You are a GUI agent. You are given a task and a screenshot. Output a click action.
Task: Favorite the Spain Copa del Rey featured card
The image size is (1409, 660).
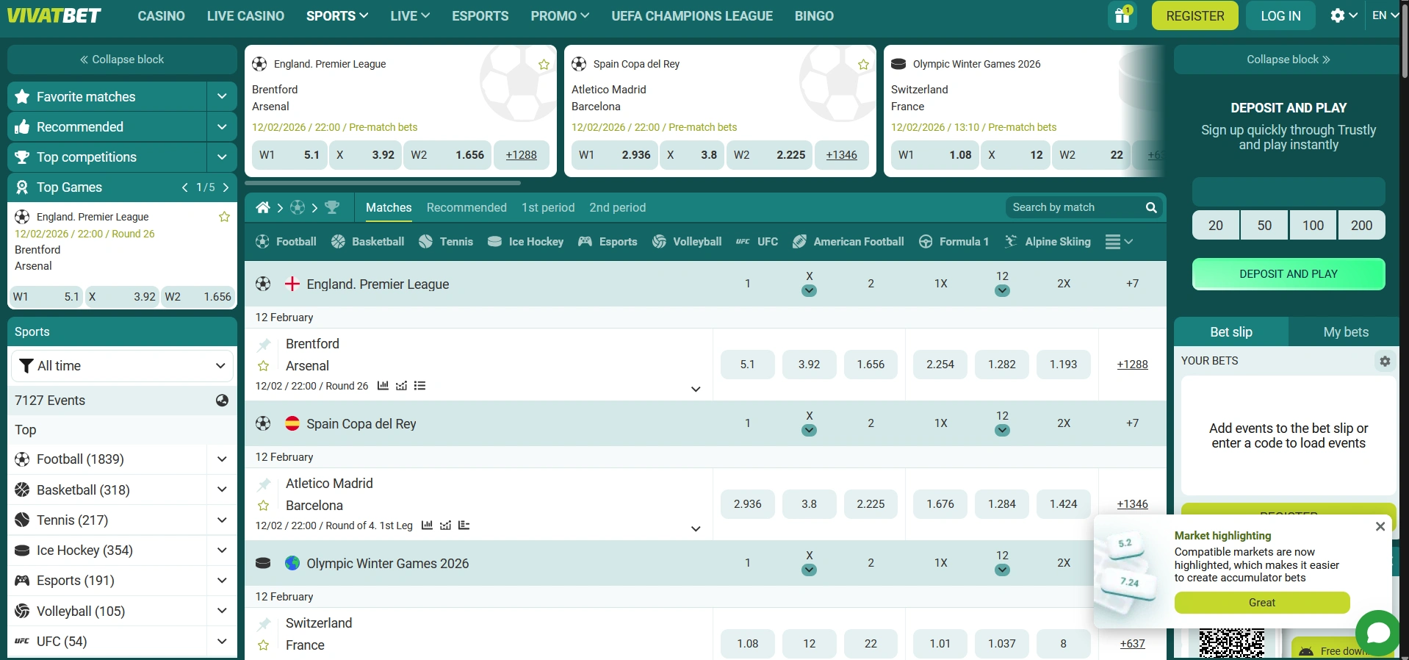click(x=863, y=65)
